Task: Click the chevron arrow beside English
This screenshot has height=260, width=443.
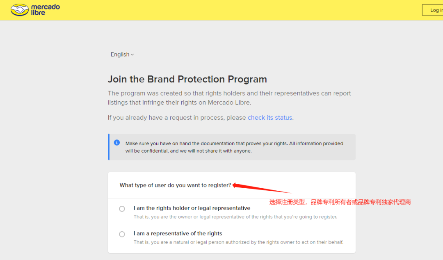Action: 132,55
